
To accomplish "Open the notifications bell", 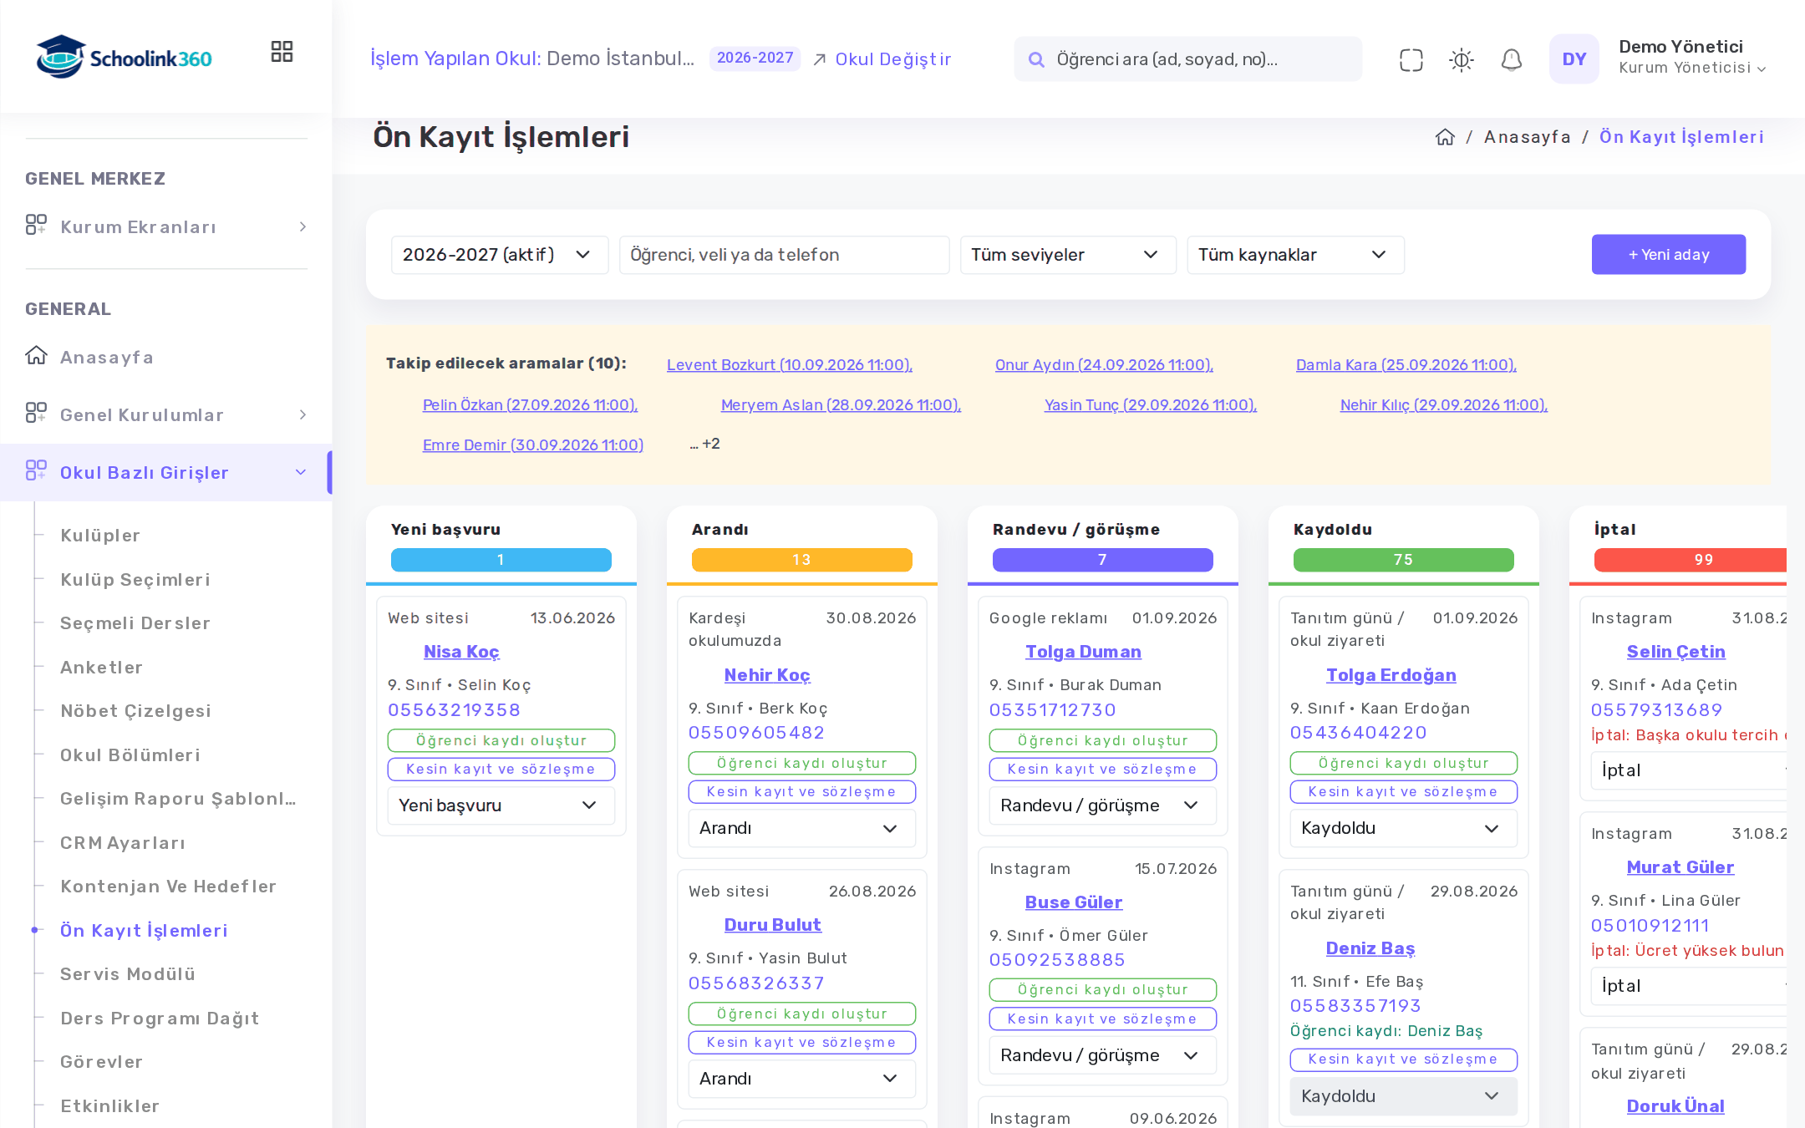I will [x=1511, y=59].
